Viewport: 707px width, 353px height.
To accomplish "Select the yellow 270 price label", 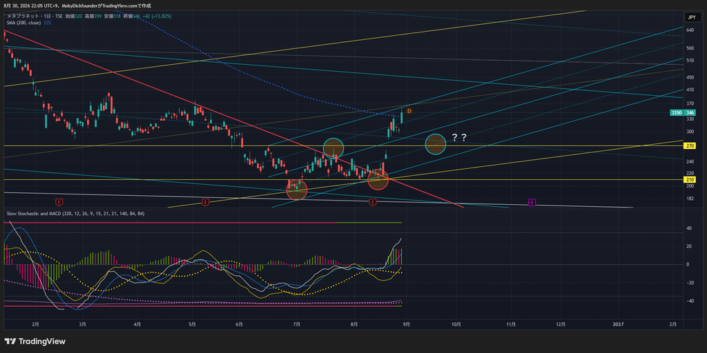I will click(x=690, y=146).
